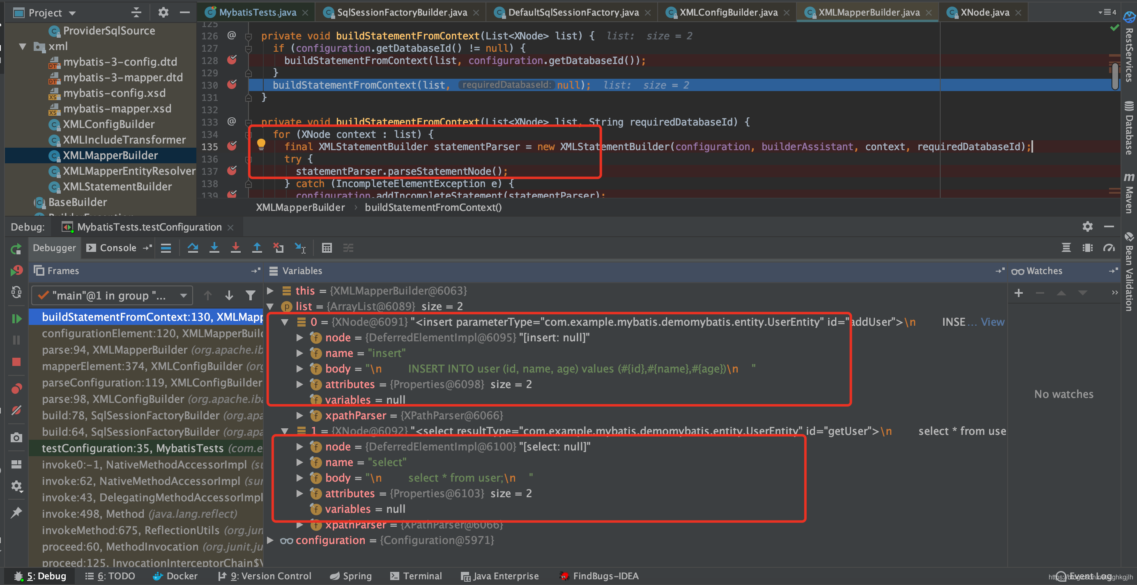Click View link for XNode value
The height and width of the screenshot is (585, 1137).
click(992, 322)
